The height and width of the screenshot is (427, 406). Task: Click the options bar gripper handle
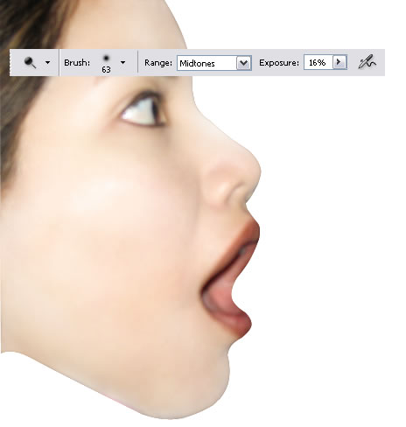coord(10,62)
